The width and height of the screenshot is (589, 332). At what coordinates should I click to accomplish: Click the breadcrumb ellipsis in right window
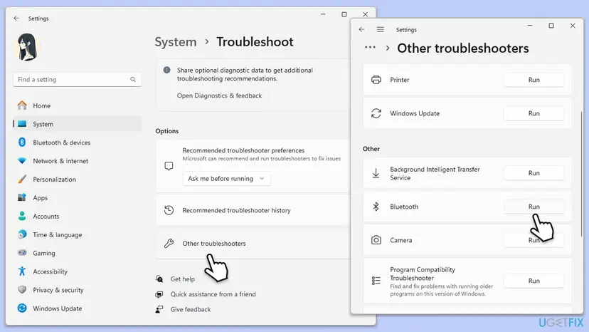pyautogui.click(x=370, y=47)
